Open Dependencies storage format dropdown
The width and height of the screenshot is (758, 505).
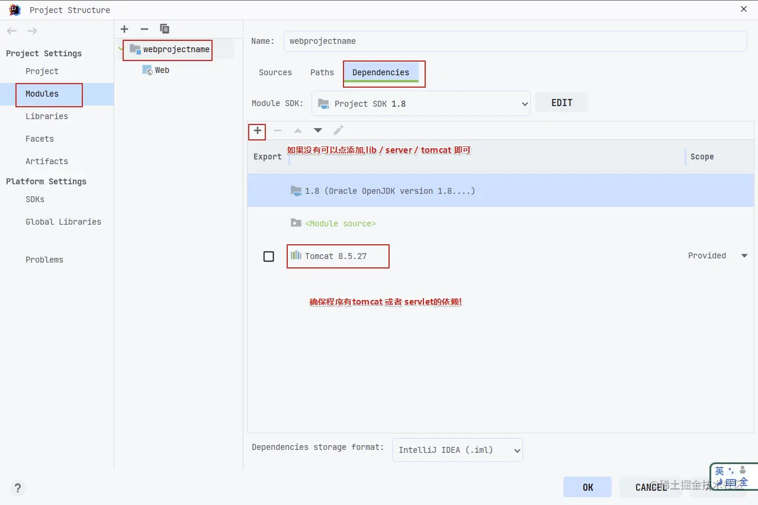pos(457,450)
